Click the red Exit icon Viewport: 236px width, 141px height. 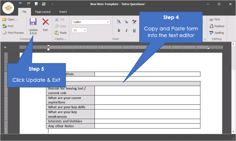click(45, 22)
